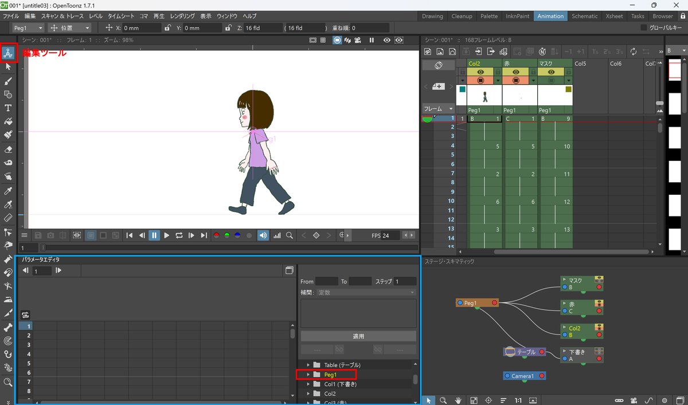Toggle preview visibility eye of マスク column

(551, 72)
